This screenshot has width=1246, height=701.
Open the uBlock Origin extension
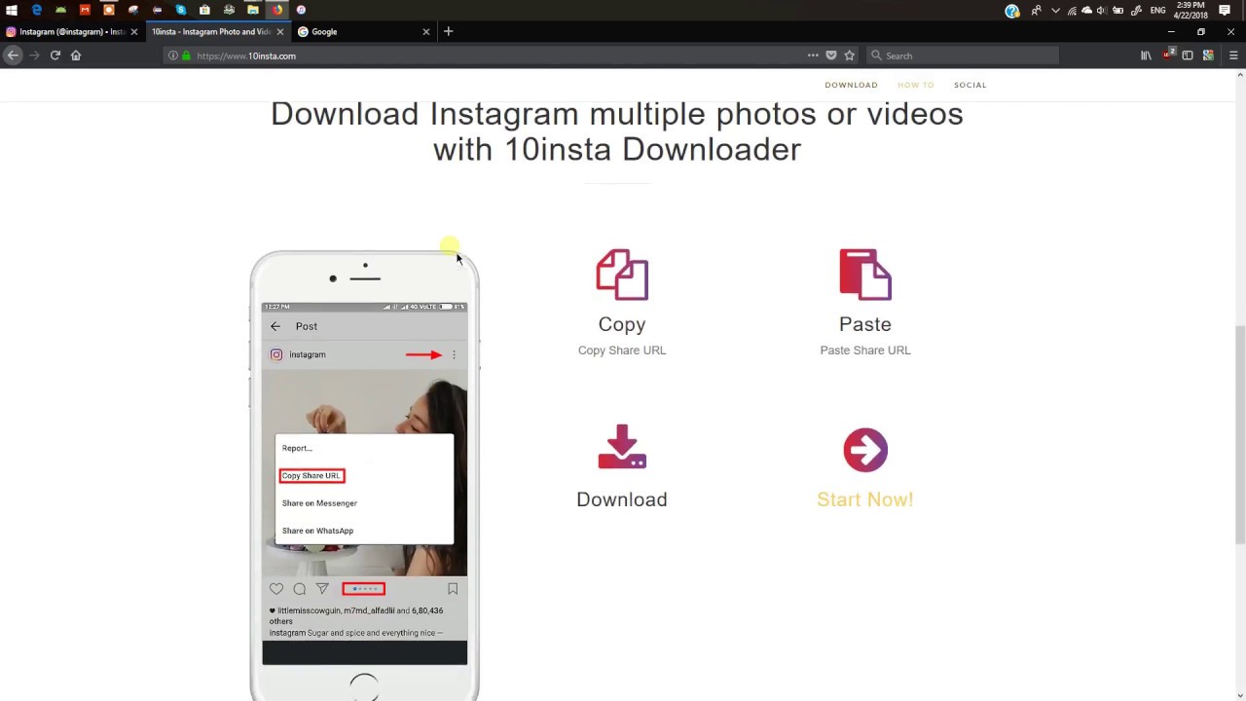tap(1167, 55)
